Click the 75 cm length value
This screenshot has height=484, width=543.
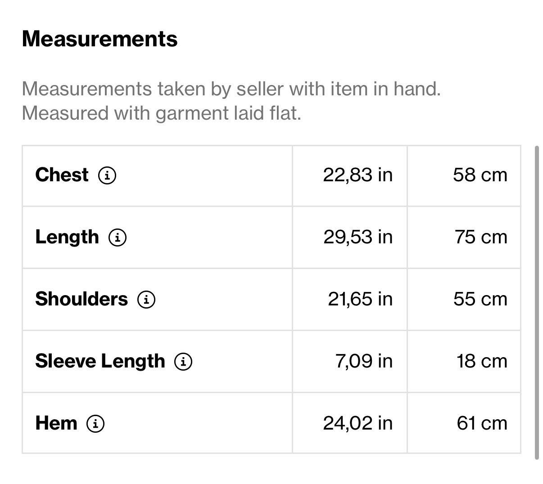tap(481, 237)
